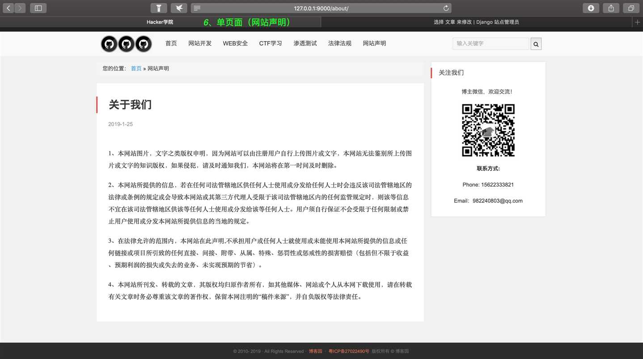The height and width of the screenshot is (359, 643).
Task: Click the Phone: 15622333821 text
Action: pyautogui.click(x=488, y=184)
